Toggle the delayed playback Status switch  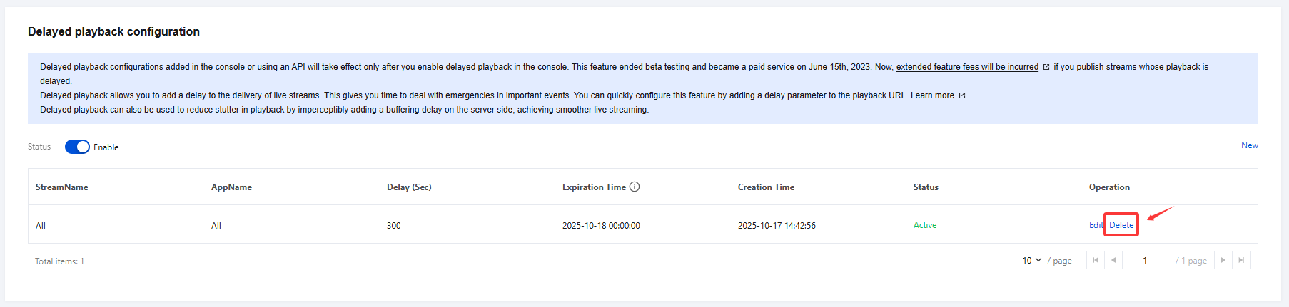click(77, 147)
